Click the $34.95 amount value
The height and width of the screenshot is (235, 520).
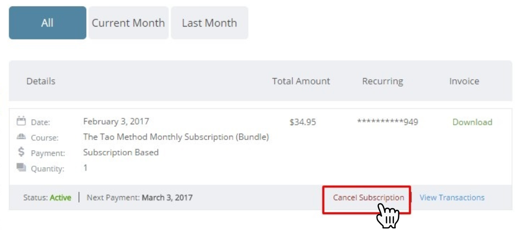[x=302, y=122]
